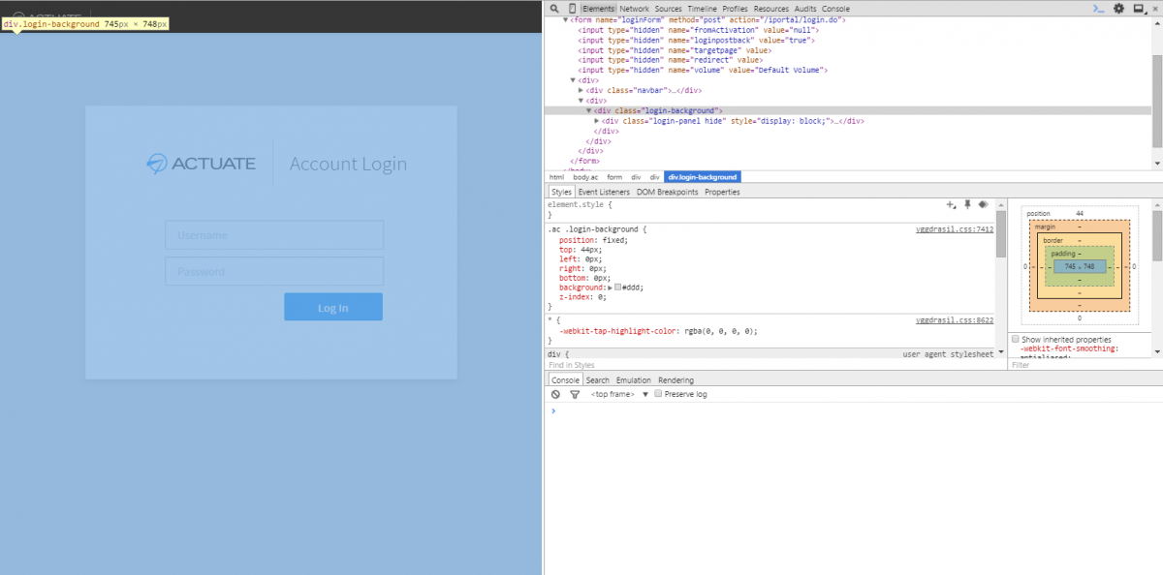Click the Username input field

[x=274, y=235]
